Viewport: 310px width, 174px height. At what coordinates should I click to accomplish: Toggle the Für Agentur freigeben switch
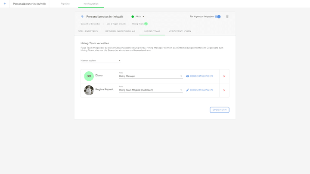(x=217, y=17)
